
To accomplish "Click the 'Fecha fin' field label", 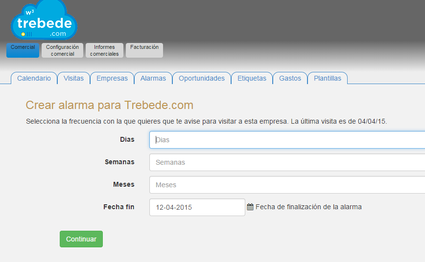I will click(x=118, y=207).
